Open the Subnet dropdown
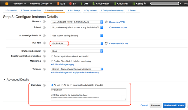The width and height of the screenshot is (188, 110). [x=77, y=27]
